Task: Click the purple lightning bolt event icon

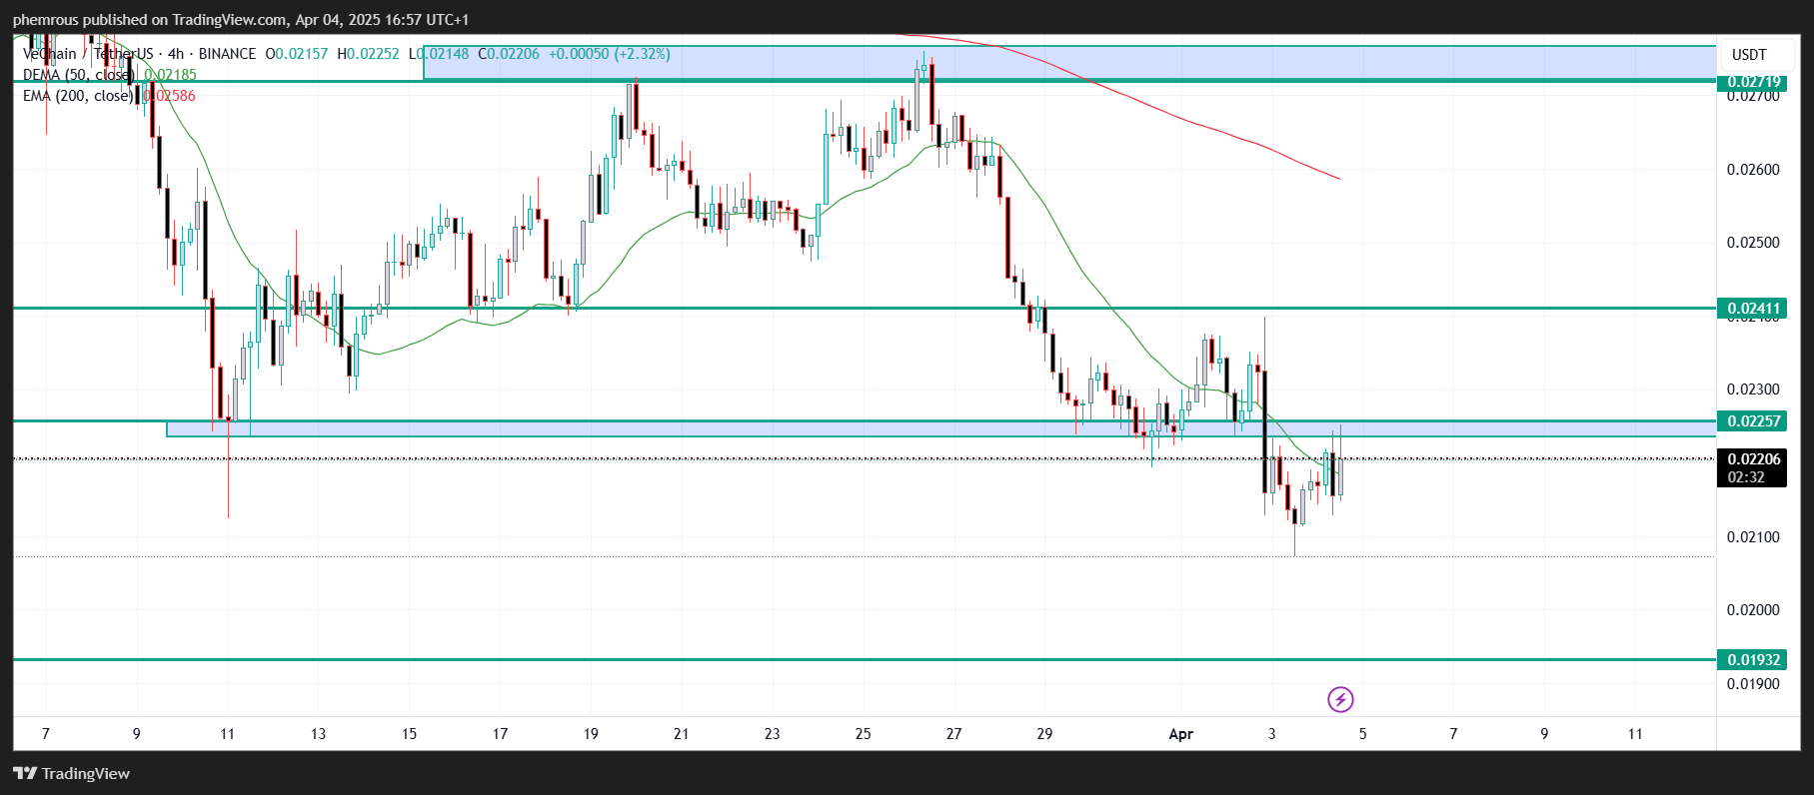Action: click(1340, 699)
